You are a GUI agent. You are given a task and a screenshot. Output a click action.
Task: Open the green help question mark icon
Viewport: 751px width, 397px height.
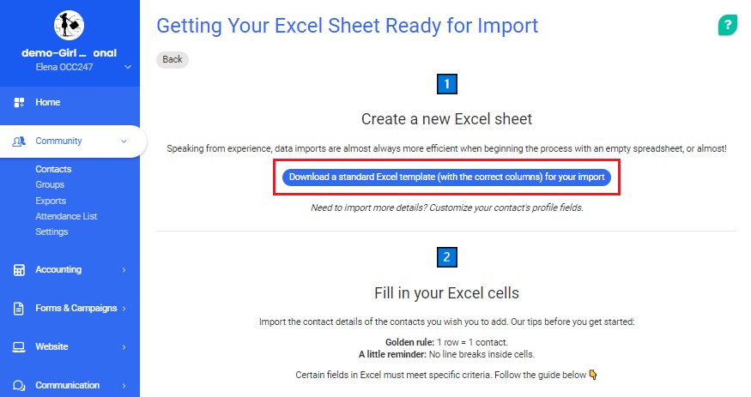click(727, 26)
